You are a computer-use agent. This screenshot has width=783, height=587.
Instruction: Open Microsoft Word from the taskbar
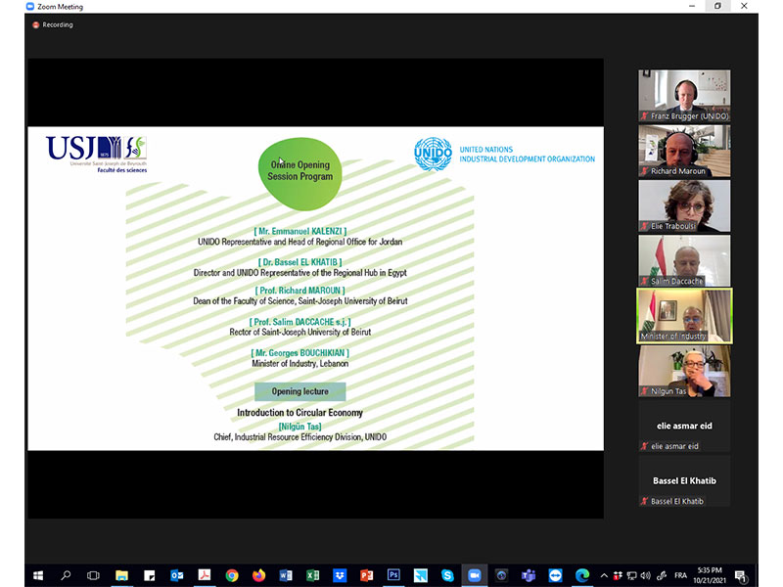[286, 575]
